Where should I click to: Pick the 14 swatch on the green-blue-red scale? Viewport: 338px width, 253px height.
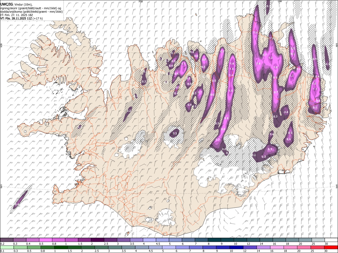263,247
